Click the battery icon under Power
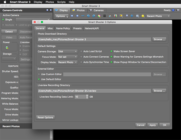 [7, 47]
